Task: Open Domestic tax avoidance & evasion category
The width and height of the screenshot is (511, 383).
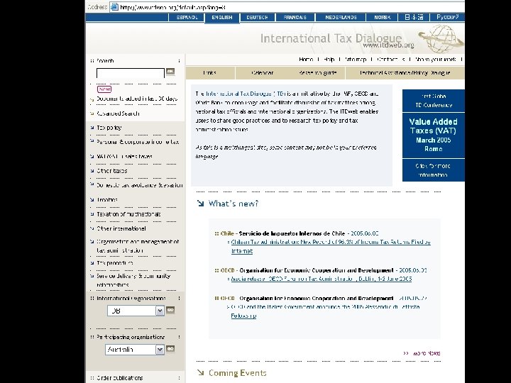Action: point(140,185)
